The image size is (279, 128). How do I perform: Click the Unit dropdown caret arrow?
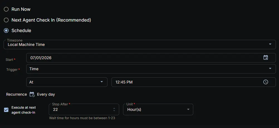click(188, 109)
